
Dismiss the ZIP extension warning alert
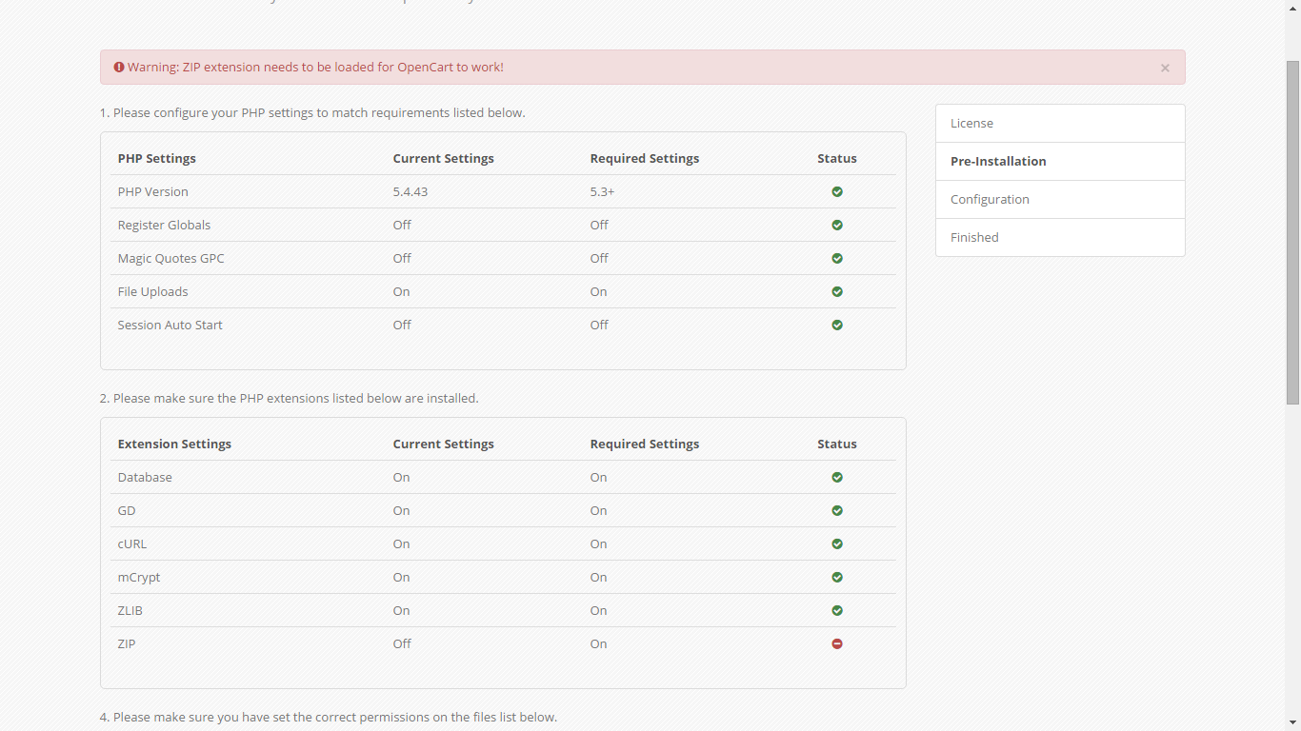pos(1165,68)
